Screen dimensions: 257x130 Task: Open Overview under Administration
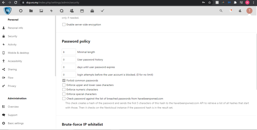13,107
